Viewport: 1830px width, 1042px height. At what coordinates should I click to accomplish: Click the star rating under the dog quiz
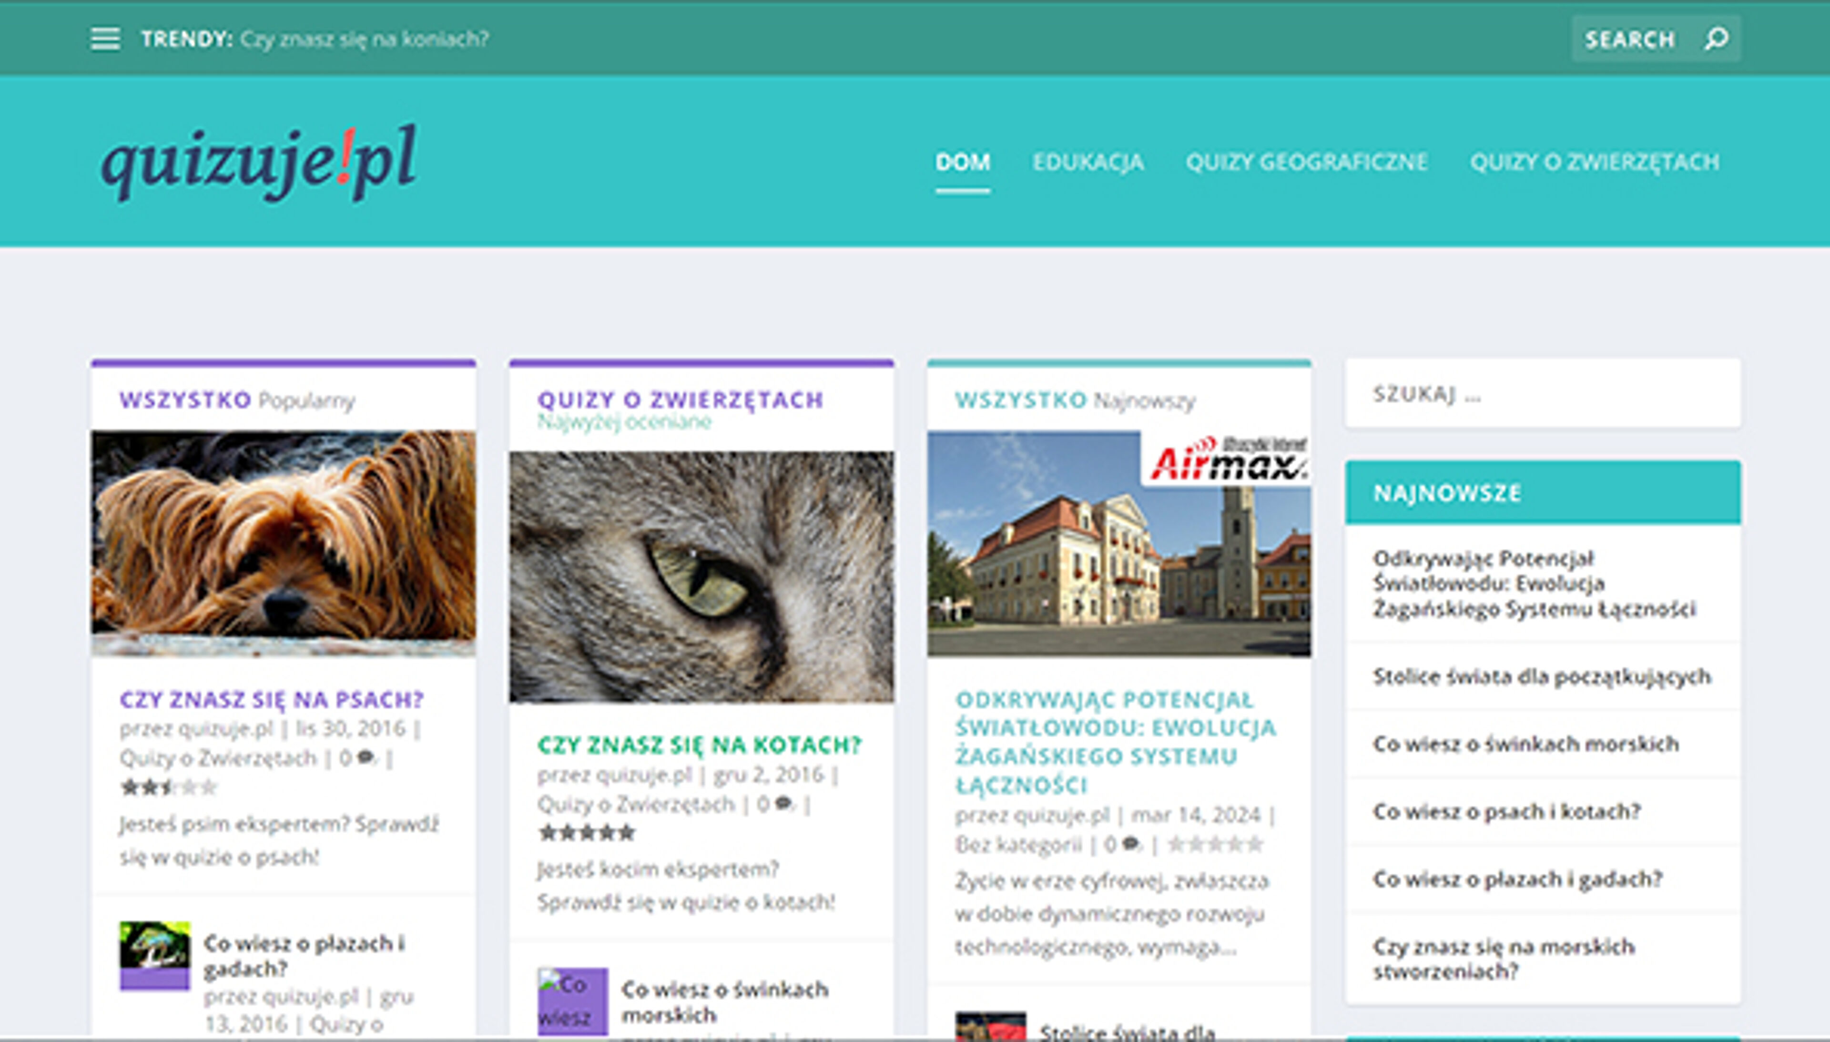coord(168,787)
